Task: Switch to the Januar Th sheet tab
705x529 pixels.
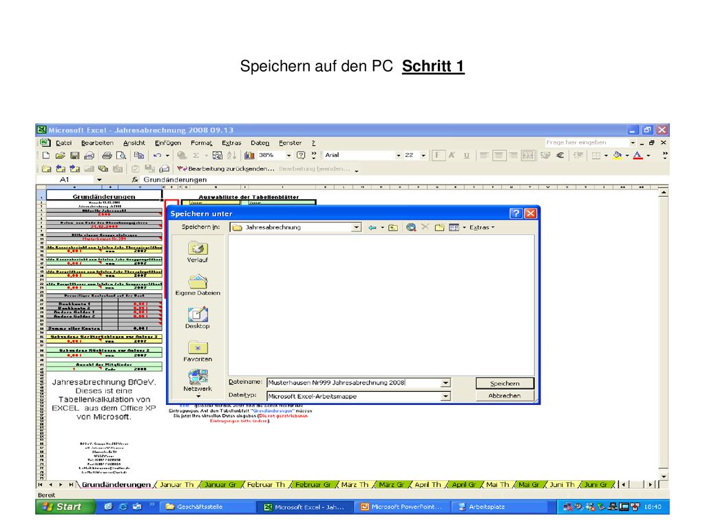Action: [177, 484]
